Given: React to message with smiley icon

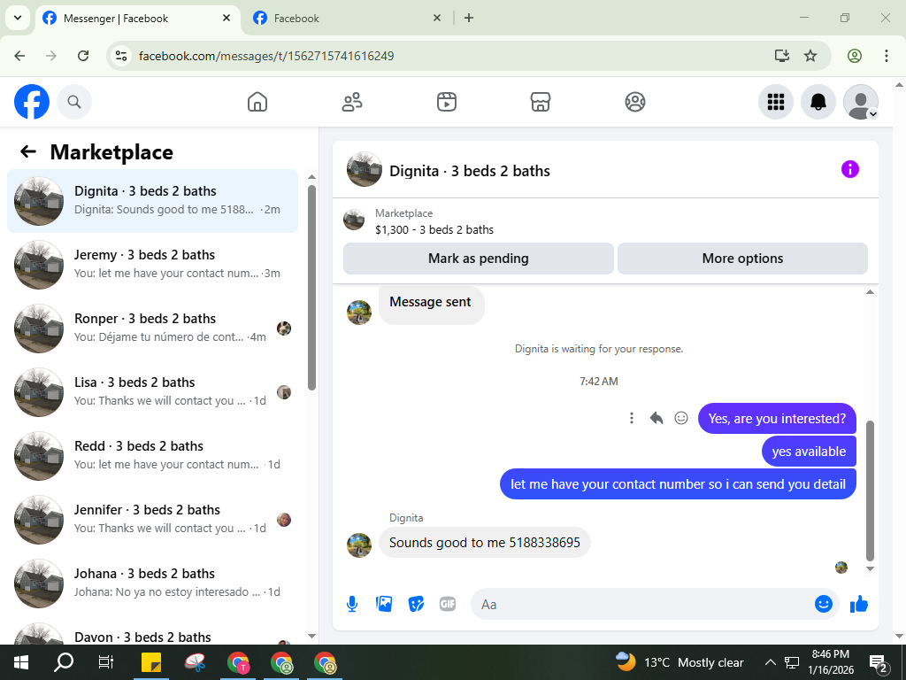Looking at the screenshot, I should point(681,418).
